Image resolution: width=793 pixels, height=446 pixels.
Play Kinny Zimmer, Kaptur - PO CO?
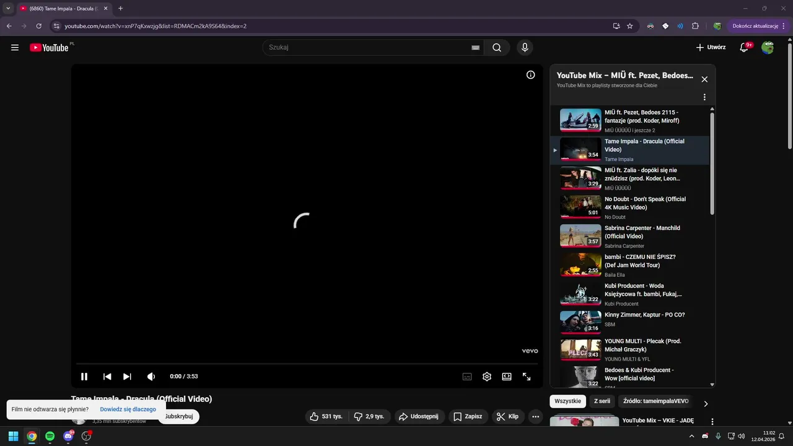pyautogui.click(x=629, y=323)
